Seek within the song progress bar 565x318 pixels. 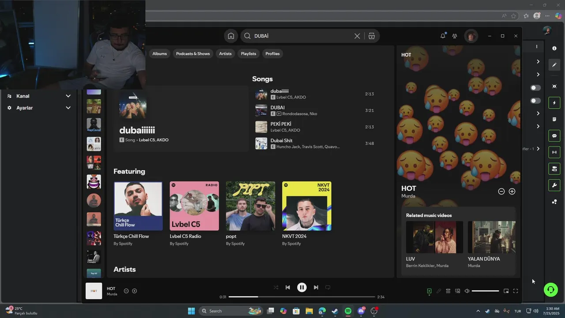coord(302,297)
